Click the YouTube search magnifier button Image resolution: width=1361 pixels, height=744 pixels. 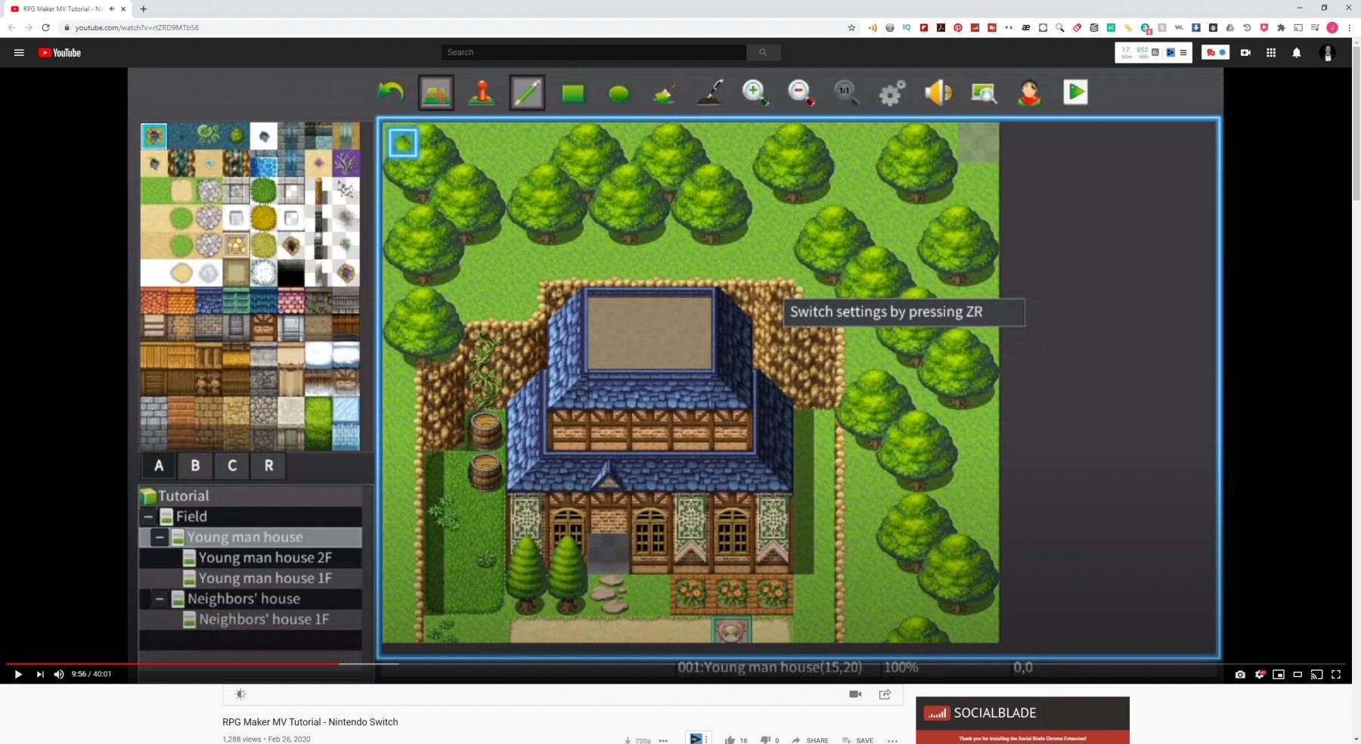763,53
